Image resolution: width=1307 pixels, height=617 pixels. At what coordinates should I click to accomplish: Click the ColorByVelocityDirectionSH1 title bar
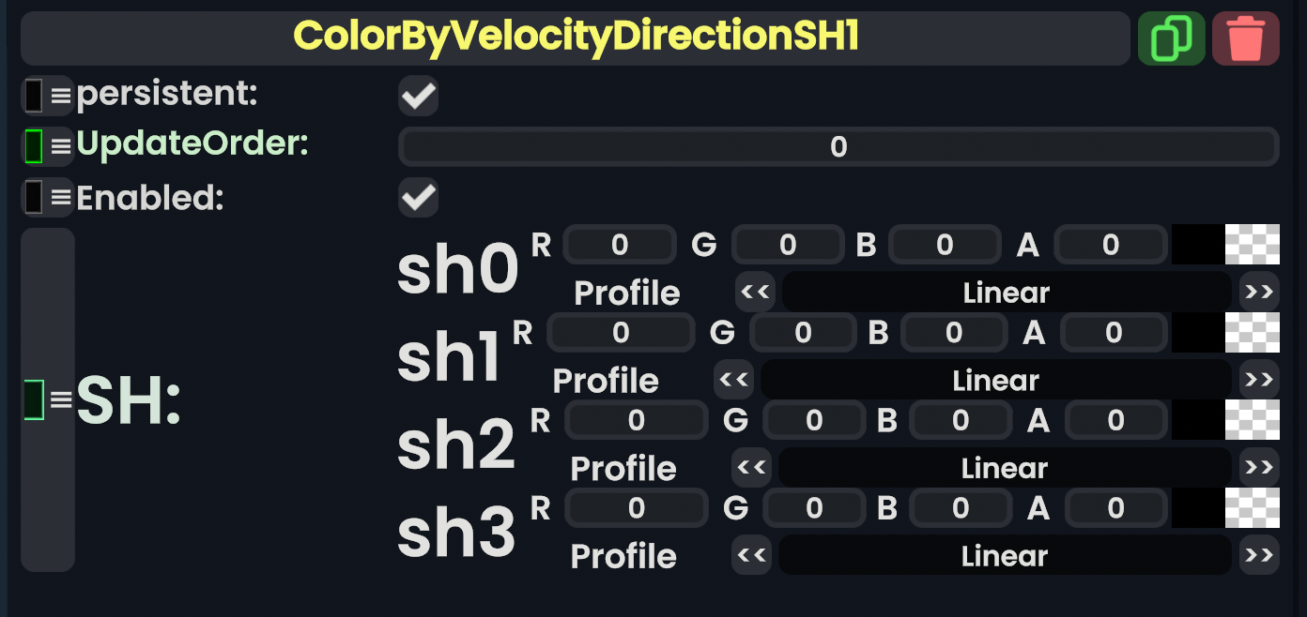(575, 38)
